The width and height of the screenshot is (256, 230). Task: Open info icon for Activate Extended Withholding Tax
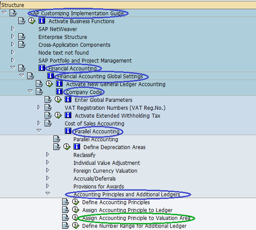tap(68, 115)
